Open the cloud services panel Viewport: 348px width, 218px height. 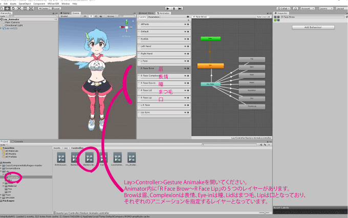click(x=295, y=8)
